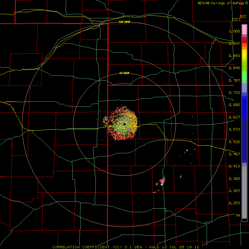Select the 0.467 scale value
This screenshot has width=249, height=249.
[x=234, y=154]
